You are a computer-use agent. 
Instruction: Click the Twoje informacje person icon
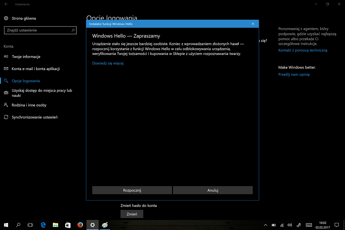point(6,57)
